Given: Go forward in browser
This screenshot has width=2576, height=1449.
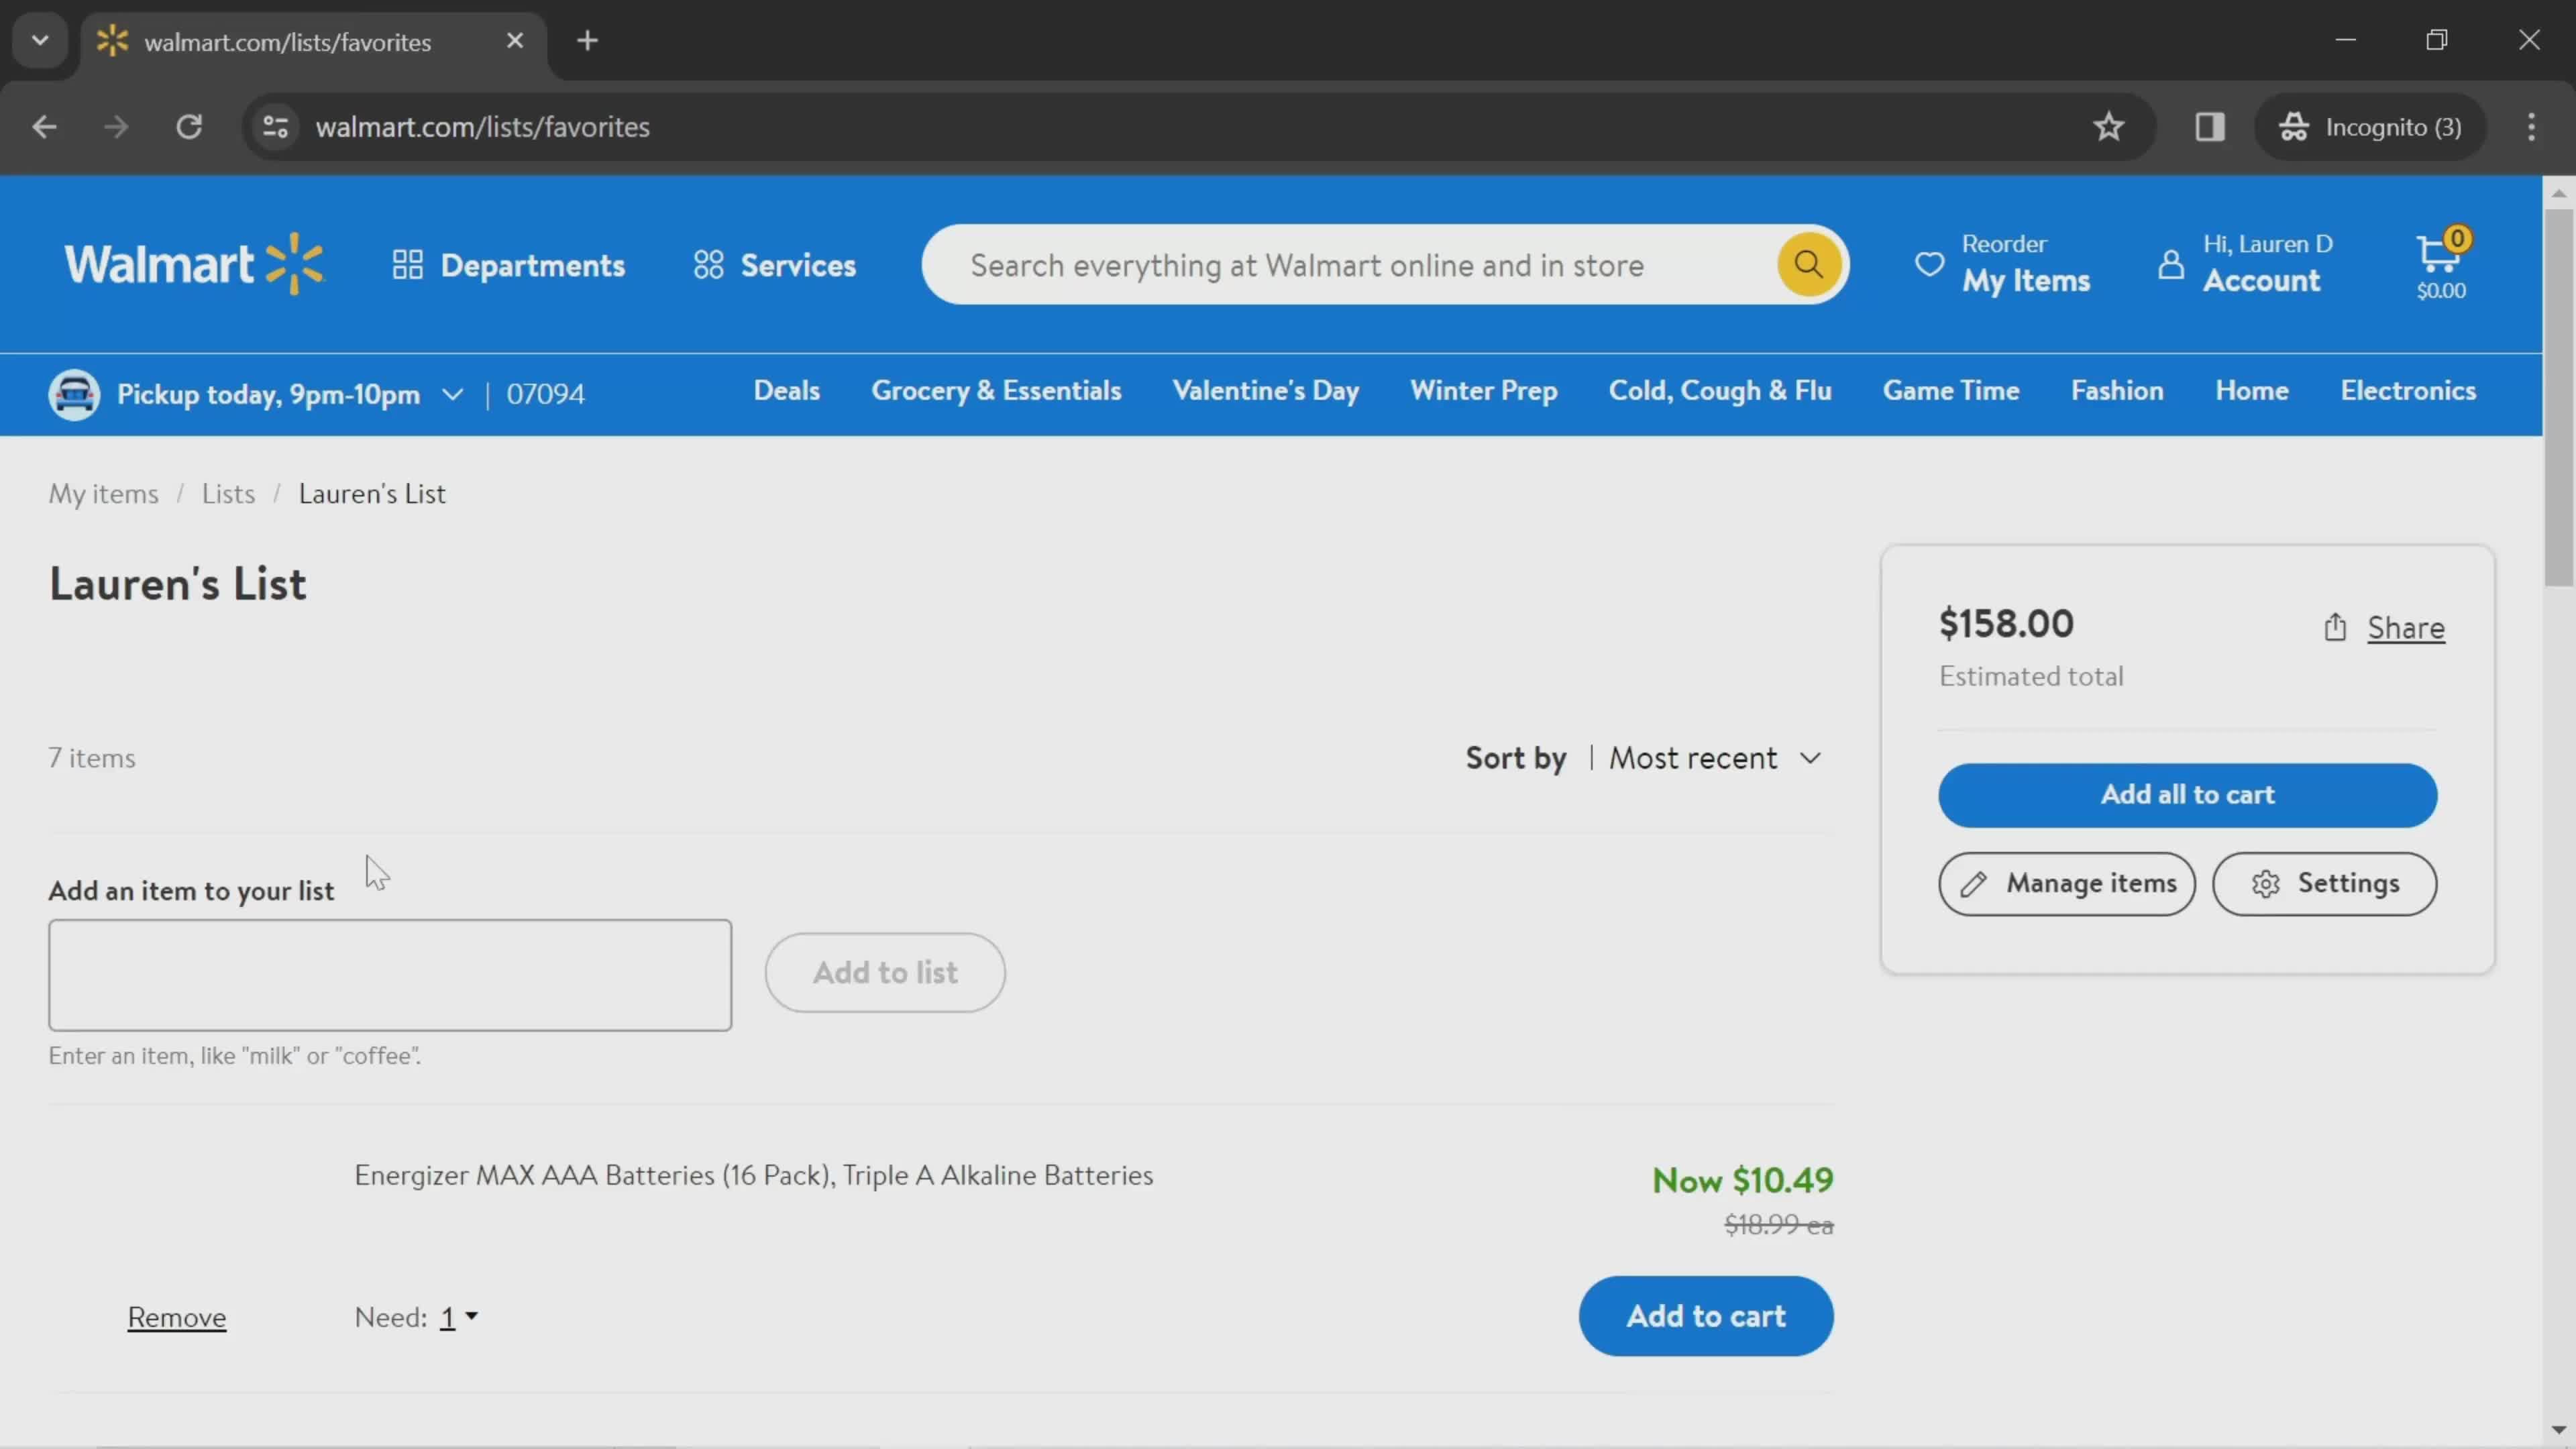Looking at the screenshot, I should [116, 127].
